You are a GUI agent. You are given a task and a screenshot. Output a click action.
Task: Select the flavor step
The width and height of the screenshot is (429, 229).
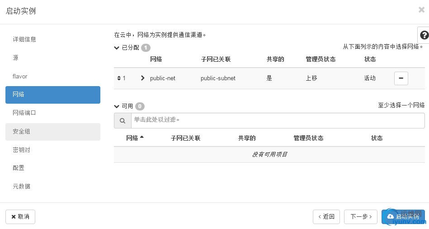tap(20, 77)
